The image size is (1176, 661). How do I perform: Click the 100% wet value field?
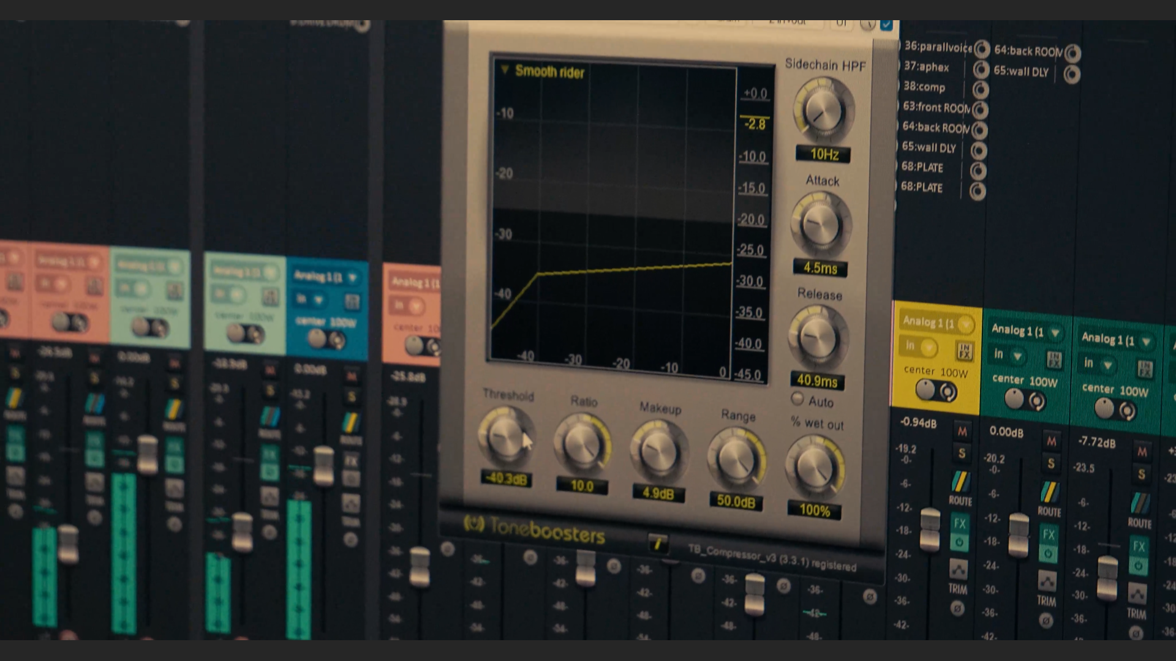click(x=815, y=510)
